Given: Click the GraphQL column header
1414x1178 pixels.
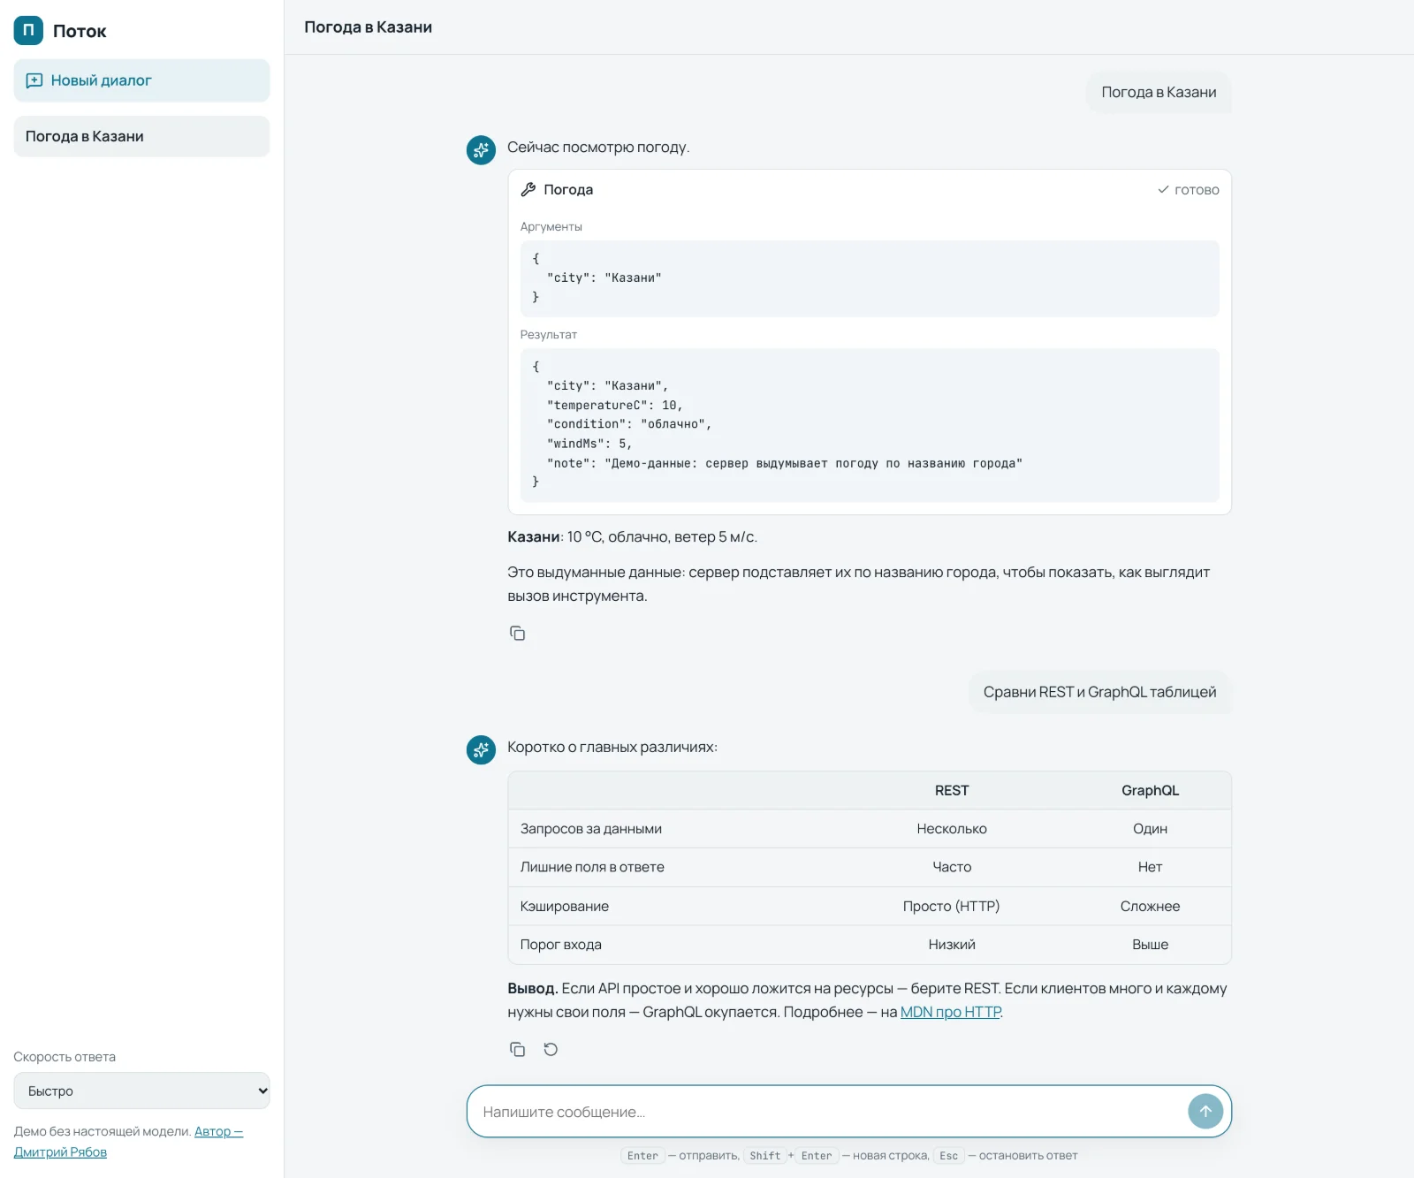Looking at the screenshot, I should point(1150,790).
